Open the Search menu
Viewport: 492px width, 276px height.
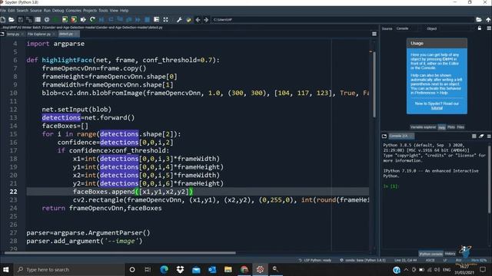click(x=22, y=10)
